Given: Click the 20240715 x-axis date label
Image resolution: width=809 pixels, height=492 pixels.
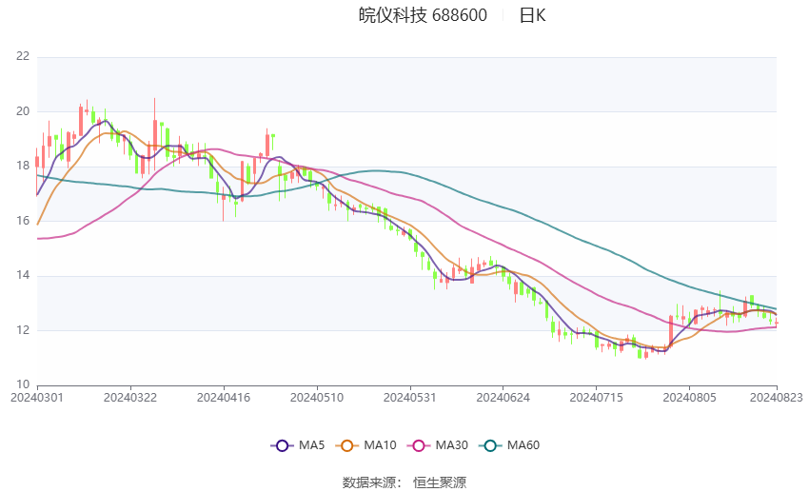Looking at the screenshot, I should point(596,398).
